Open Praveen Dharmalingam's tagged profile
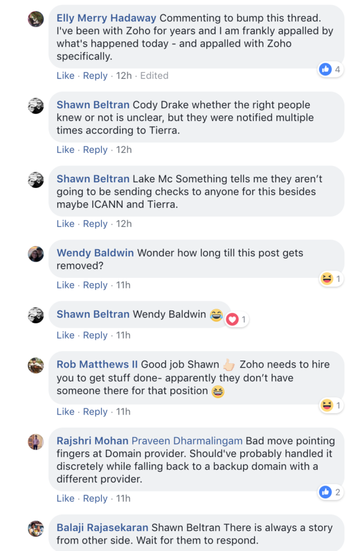 (187, 441)
